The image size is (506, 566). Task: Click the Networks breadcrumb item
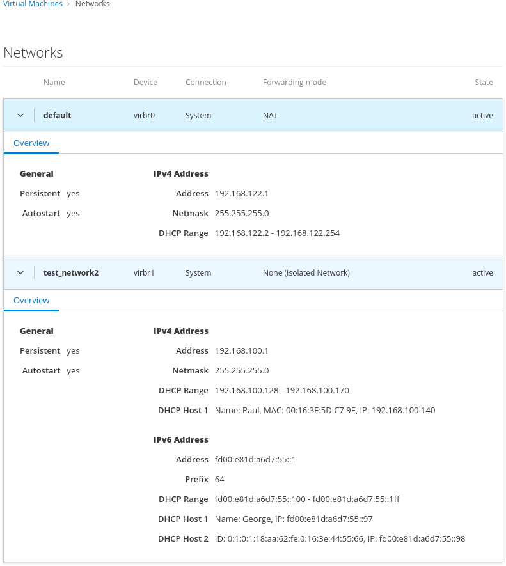tap(92, 4)
